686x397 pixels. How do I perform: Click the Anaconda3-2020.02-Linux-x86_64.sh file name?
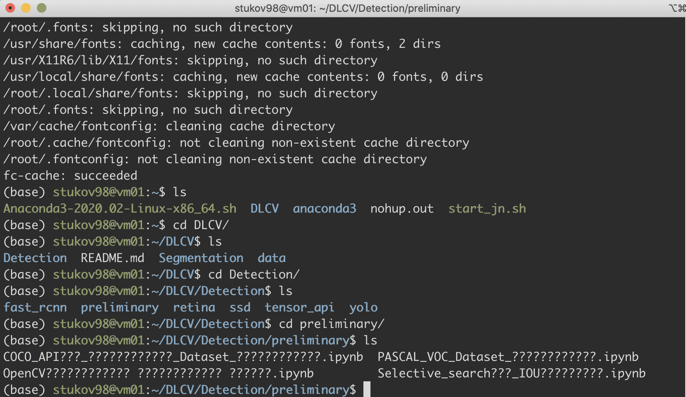pos(120,208)
